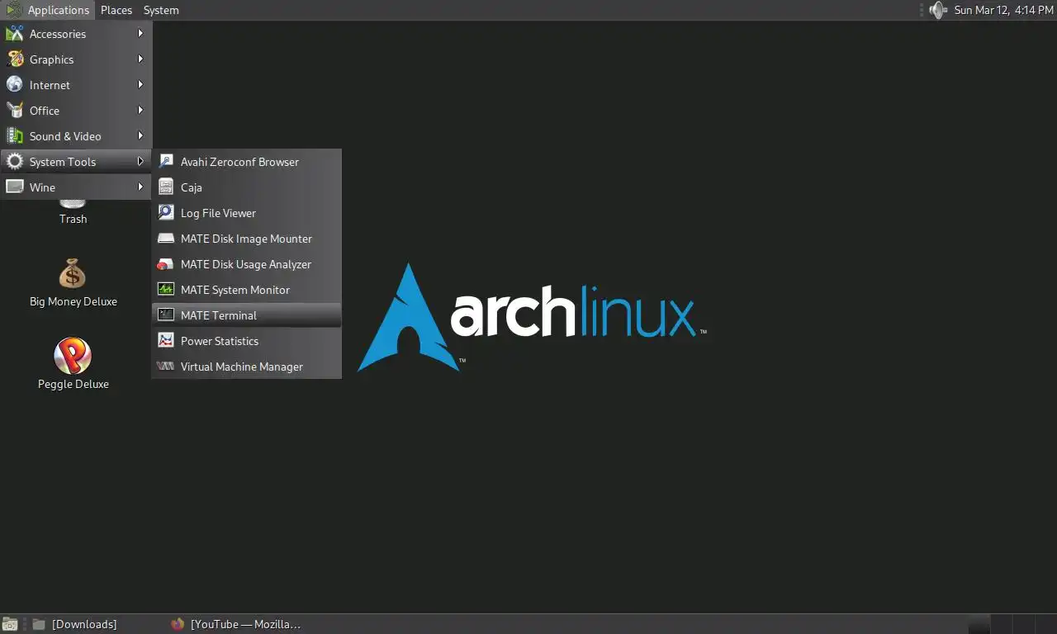Click the Office category icon

click(15, 111)
